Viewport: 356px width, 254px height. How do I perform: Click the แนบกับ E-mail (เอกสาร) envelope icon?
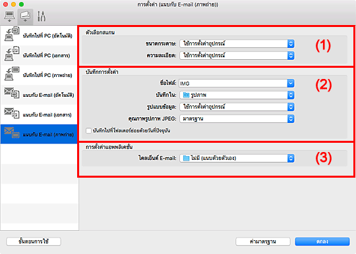12,113
